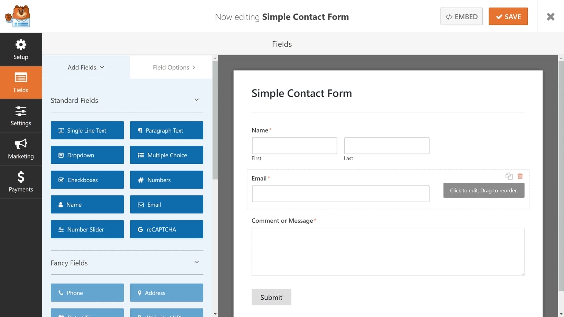Open the Marketing megaphone panel
564x317 pixels.
pos(21,149)
